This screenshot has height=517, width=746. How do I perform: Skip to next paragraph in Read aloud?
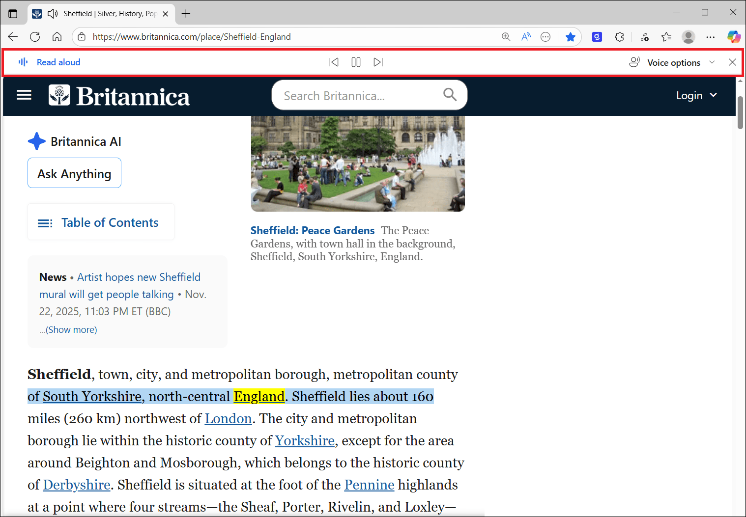pos(378,62)
